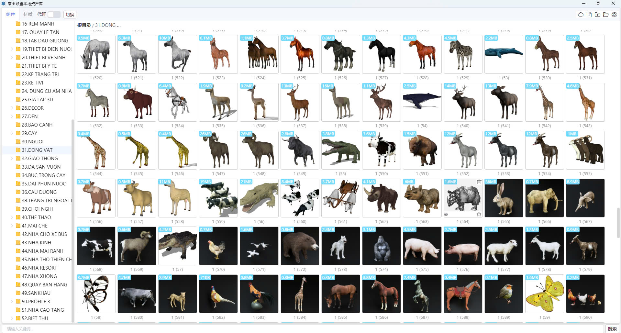
Task: Click the 搜索 search button
Action: pyautogui.click(x=612, y=329)
